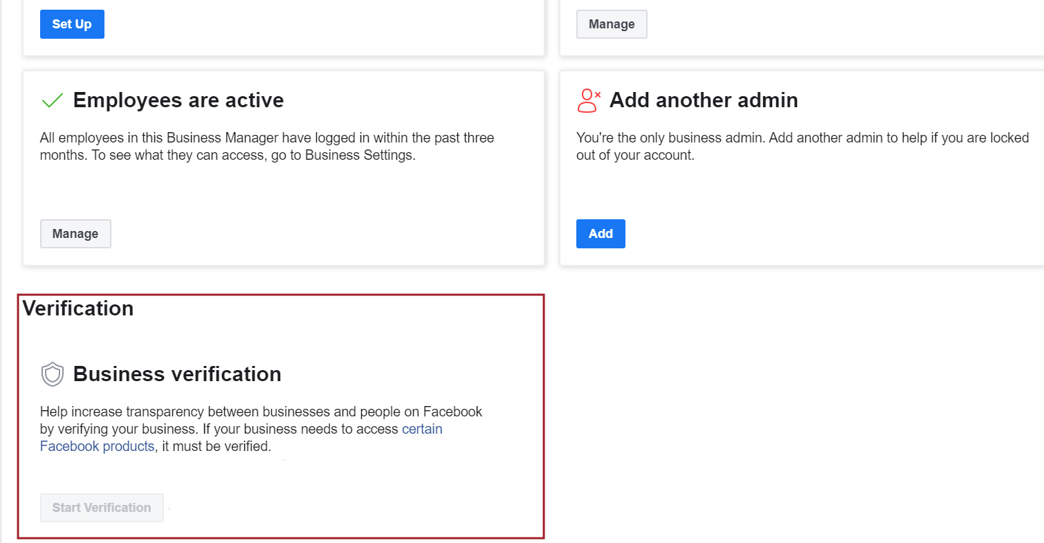The height and width of the screenshot is (543, 1044).
Task: Click the text starting "Help increase transparency"
Action: tap(262, 429)
